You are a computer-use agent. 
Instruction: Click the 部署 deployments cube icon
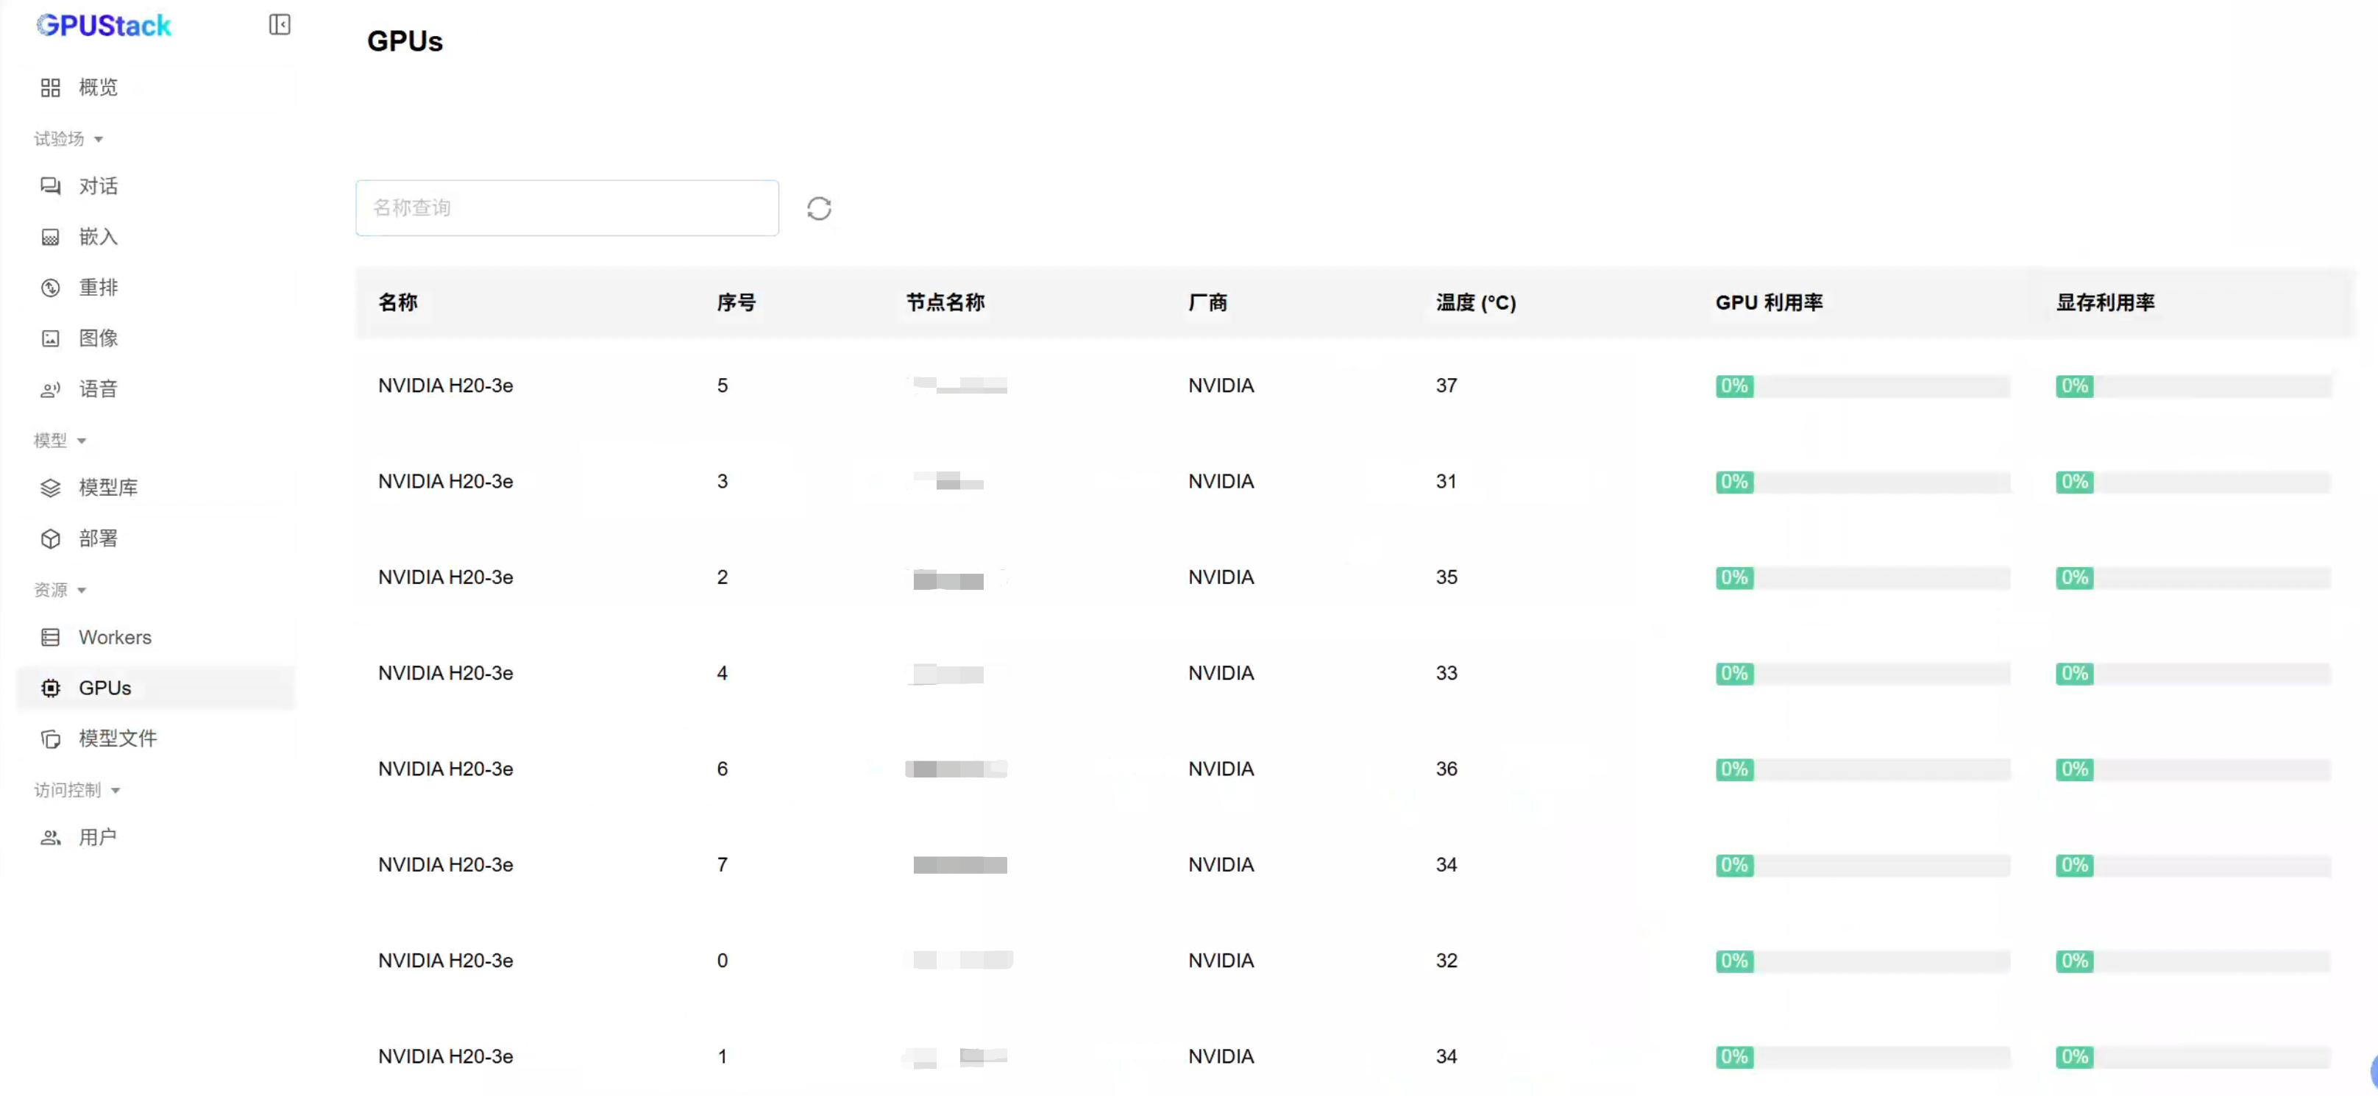coord(51,538)
